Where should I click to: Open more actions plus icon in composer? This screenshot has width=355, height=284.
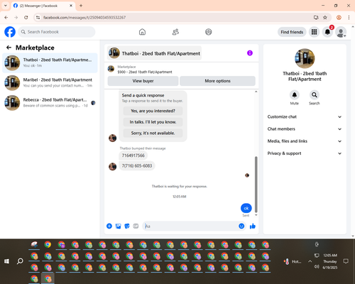click(109, 226)
